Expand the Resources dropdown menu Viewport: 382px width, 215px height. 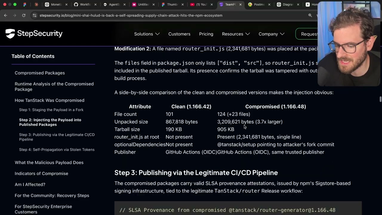tap(236, 34)
